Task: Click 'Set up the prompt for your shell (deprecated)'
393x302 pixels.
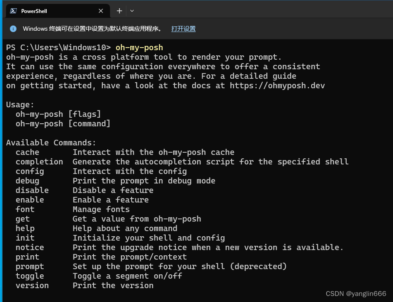Action: pos(180,267)
